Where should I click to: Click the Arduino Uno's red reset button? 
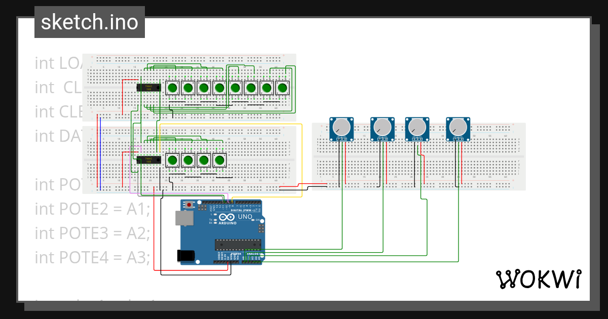click(189, 205)
